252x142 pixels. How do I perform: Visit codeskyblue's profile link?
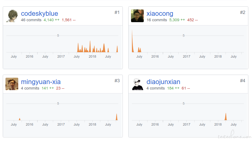pyautogui.click(x=40, y=13)
